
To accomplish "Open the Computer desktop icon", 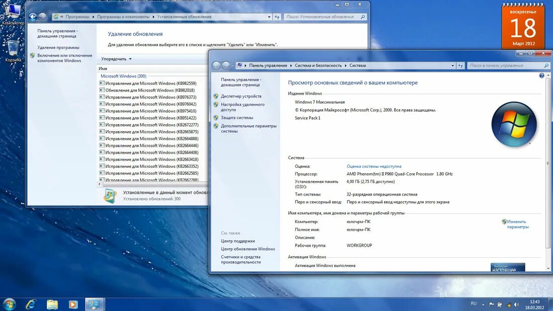I will tap(13, 14).
